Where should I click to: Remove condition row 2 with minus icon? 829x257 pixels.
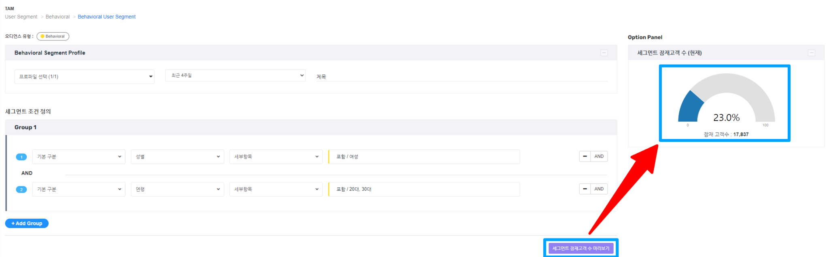(585, 189)
